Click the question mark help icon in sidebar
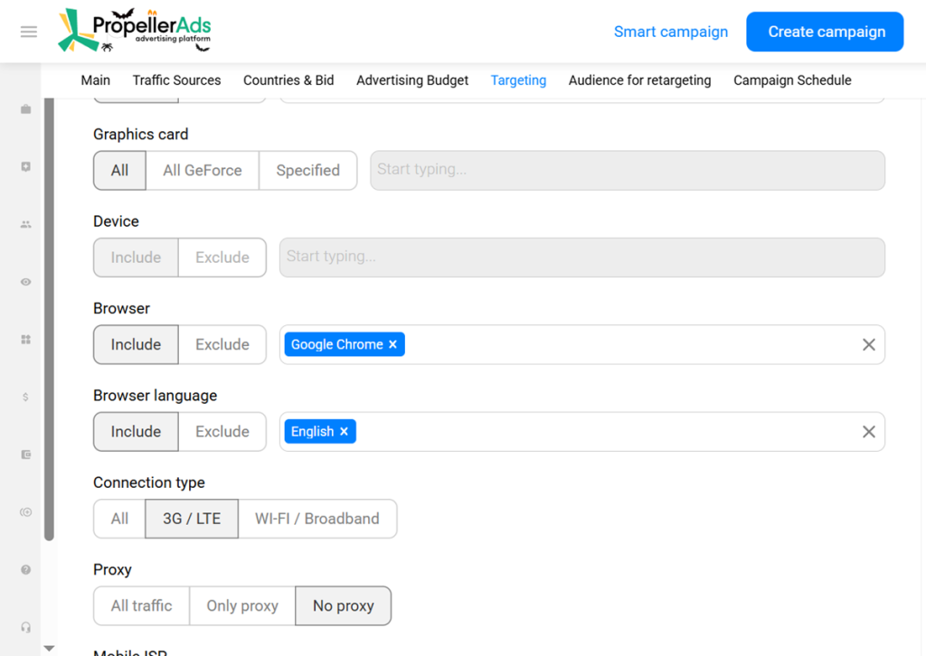The width and height of the screenshot is (926, 656). tap(24, 569)
